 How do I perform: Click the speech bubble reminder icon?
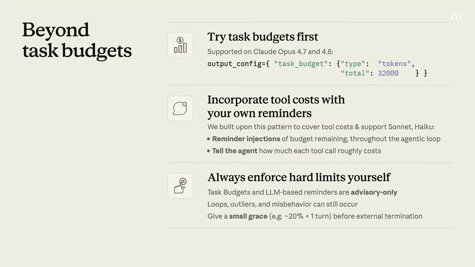[180, 108]
